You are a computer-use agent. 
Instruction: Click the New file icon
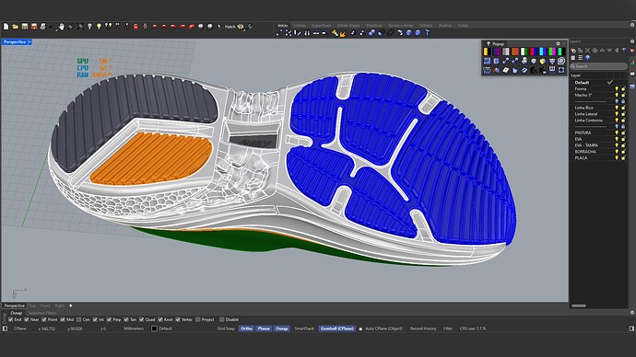tap(6, 27)
